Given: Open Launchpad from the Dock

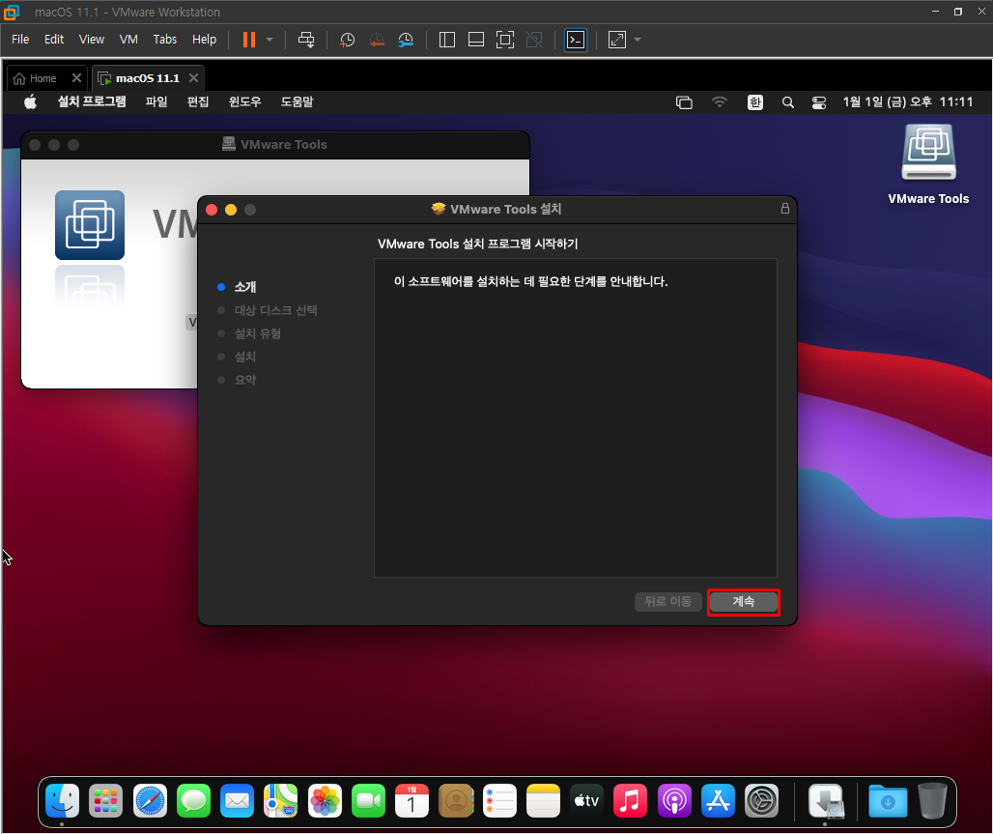Looking at the screenshot, I should [105, 800].
